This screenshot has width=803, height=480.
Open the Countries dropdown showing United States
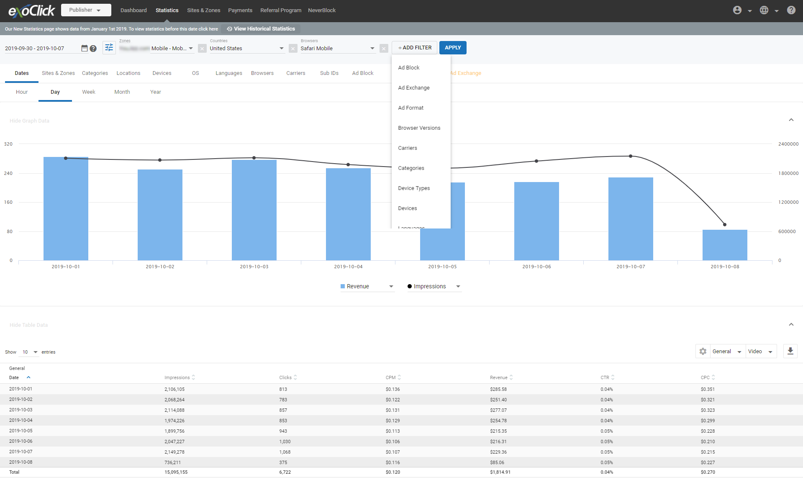247,49
